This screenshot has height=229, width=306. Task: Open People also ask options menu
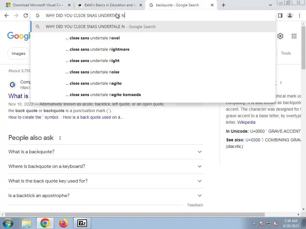60,138
